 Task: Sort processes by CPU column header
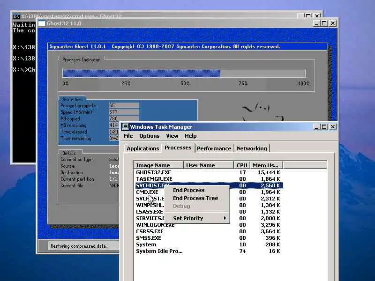(x=242, y=165)
